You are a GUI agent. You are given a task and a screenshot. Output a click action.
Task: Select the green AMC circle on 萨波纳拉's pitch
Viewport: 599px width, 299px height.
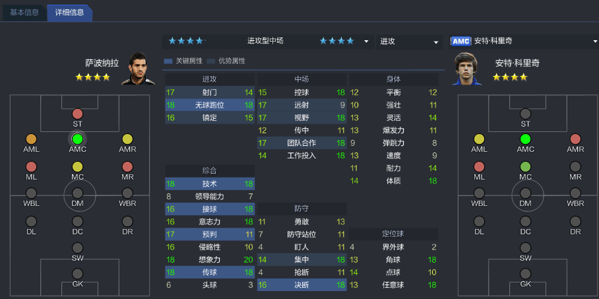tap(78, 139)
